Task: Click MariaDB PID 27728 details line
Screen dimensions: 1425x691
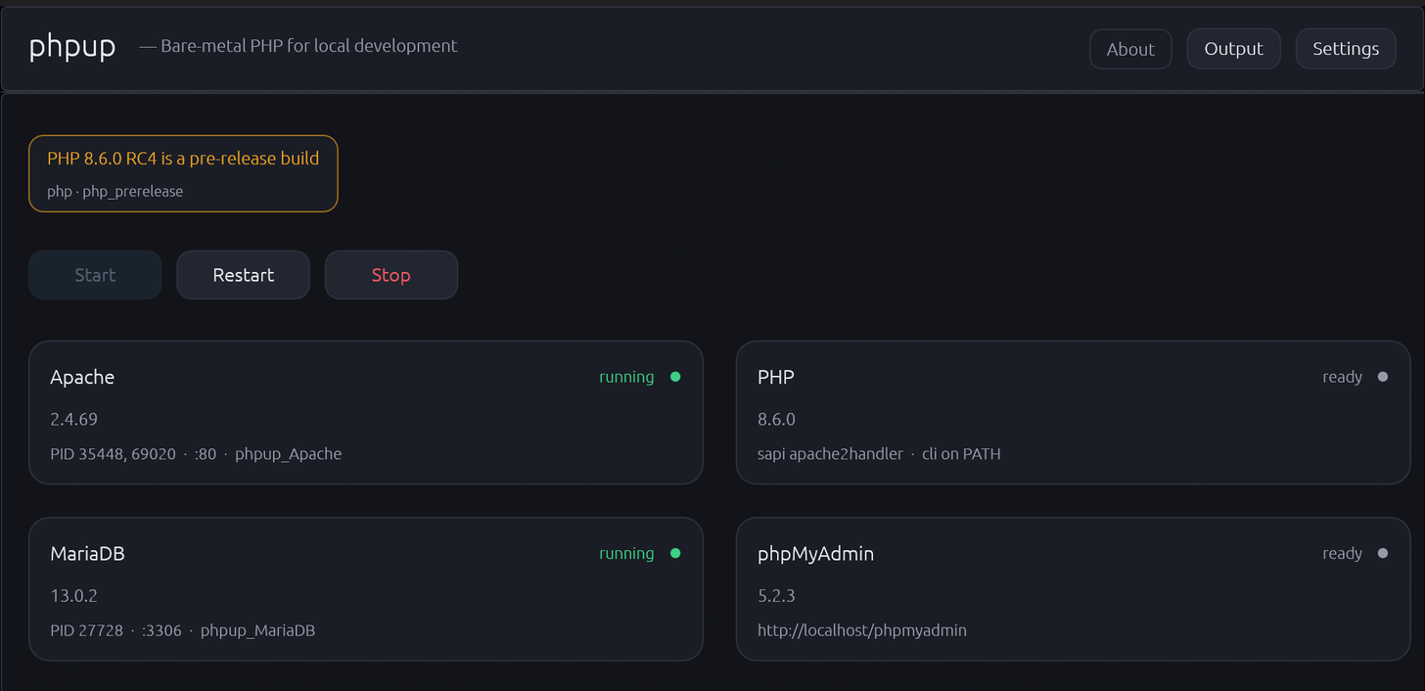Action: (182, 630)
